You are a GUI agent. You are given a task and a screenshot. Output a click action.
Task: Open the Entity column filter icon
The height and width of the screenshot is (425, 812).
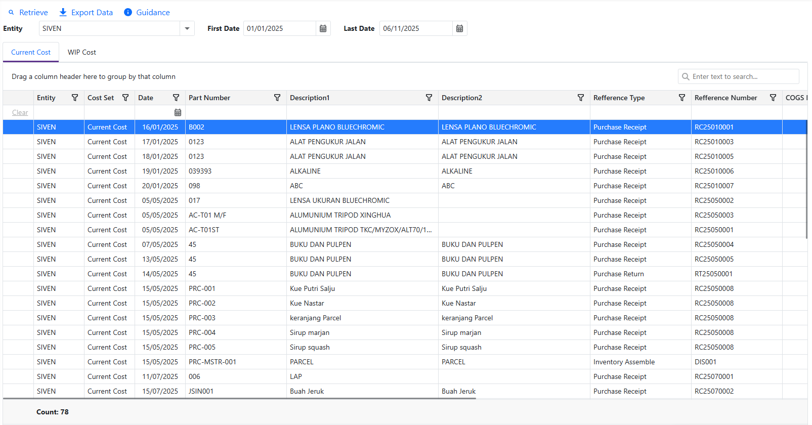coord(75,98)
